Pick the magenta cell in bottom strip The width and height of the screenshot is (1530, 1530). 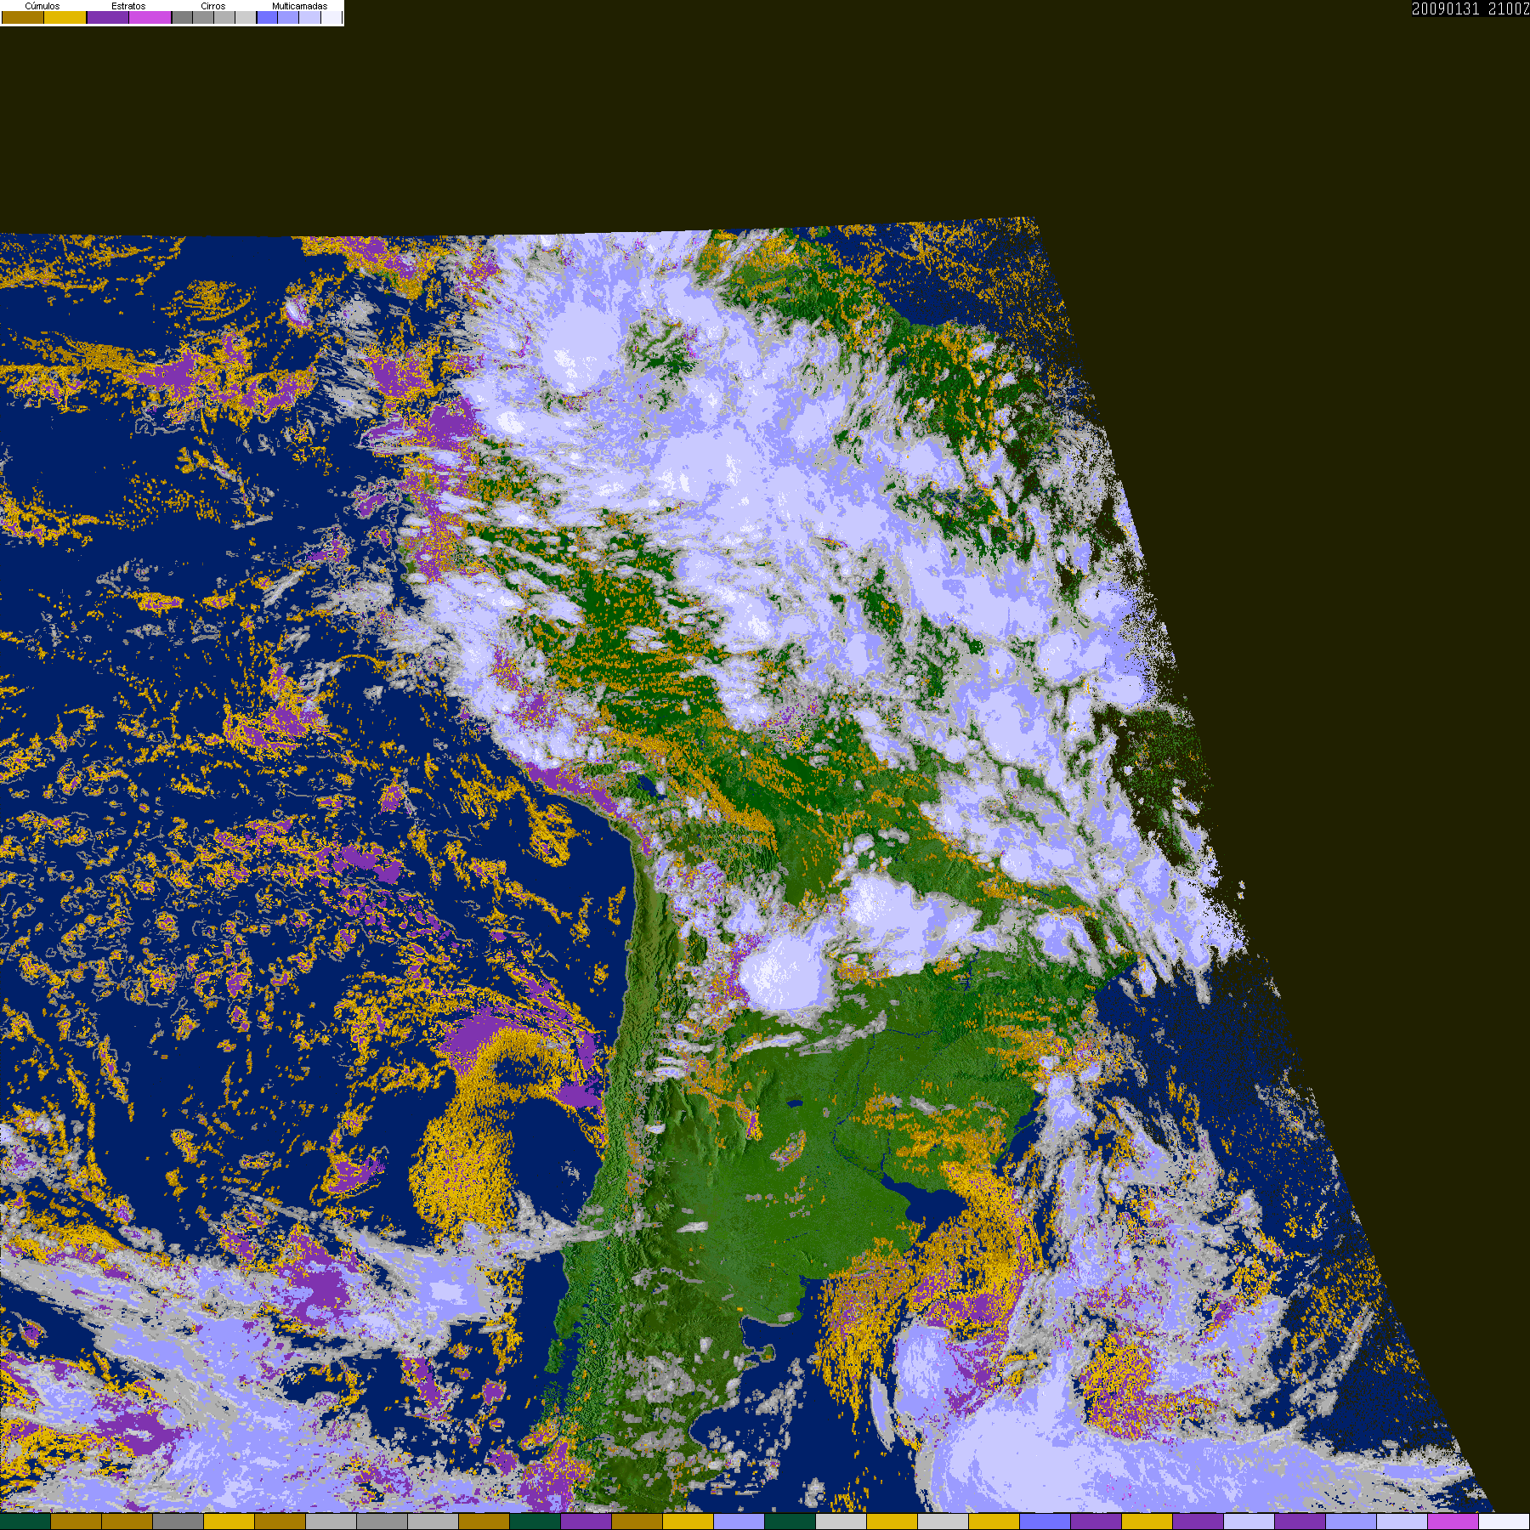1453,1521
